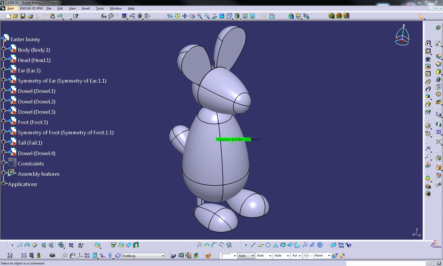Click the Design Table icon
Viewport: 443px width, 266px height.
124,16
